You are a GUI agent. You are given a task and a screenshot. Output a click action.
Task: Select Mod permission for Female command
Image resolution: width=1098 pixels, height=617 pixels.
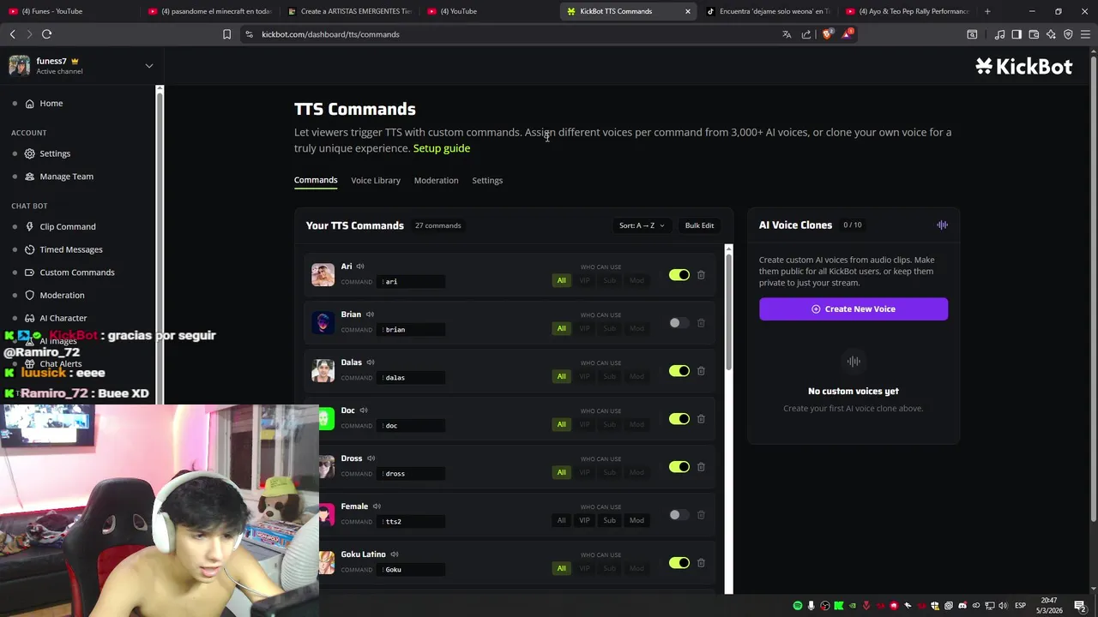[x=636, y=520]
